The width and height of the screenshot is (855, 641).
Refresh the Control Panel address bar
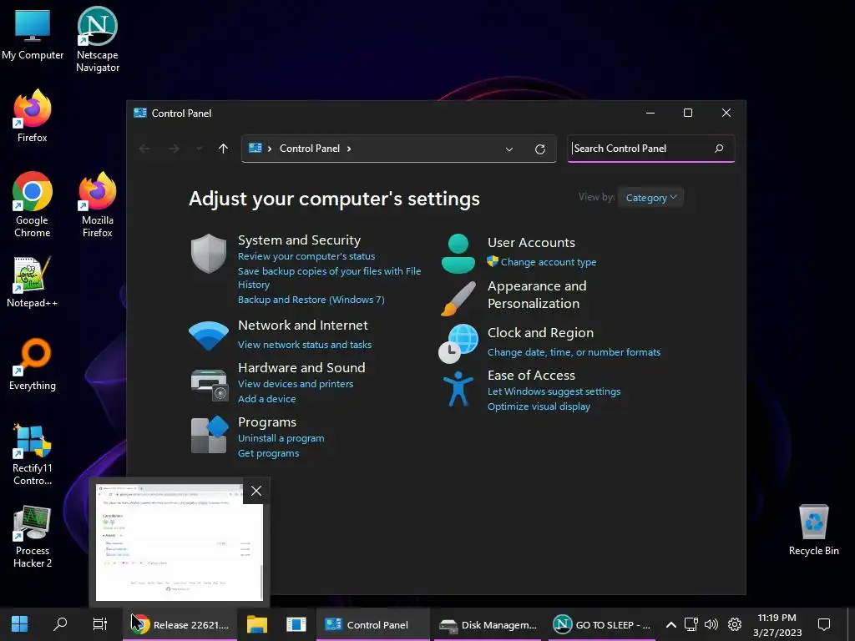click(x=540, y=149)
